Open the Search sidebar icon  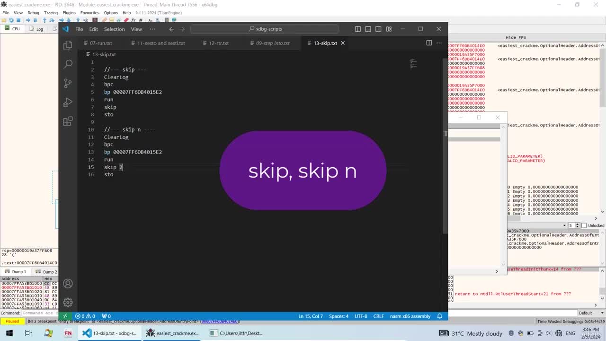[68, 64]
